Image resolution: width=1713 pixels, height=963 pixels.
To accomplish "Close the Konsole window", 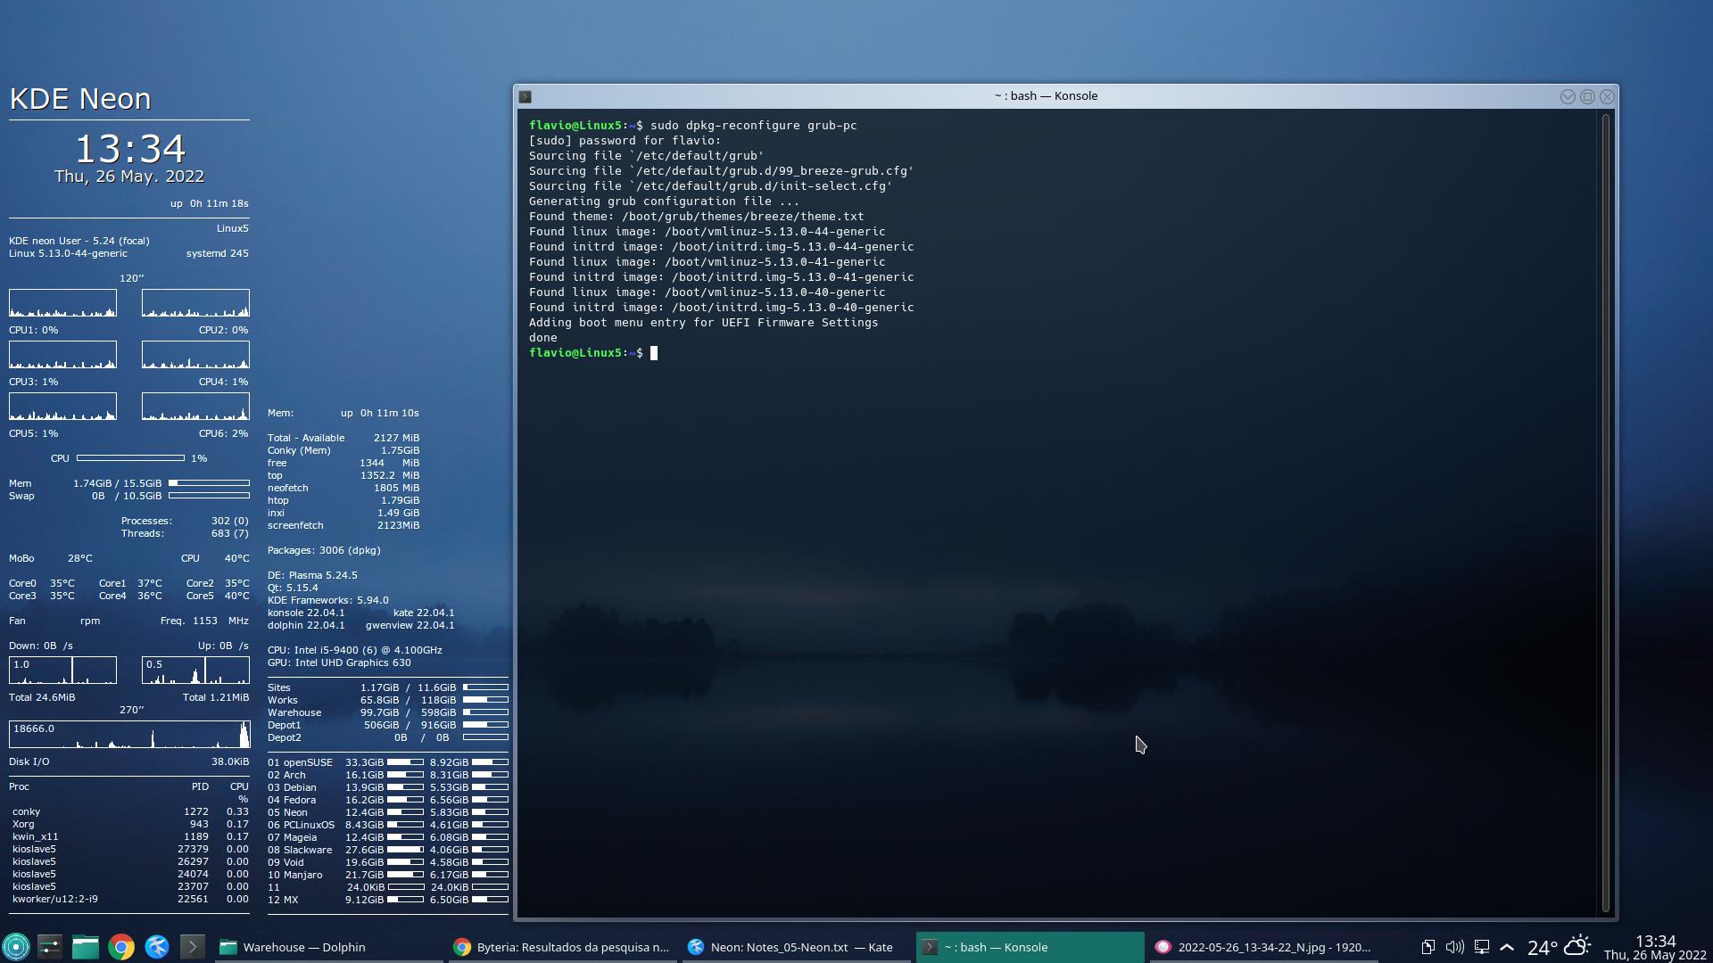I will (1607, 96).
